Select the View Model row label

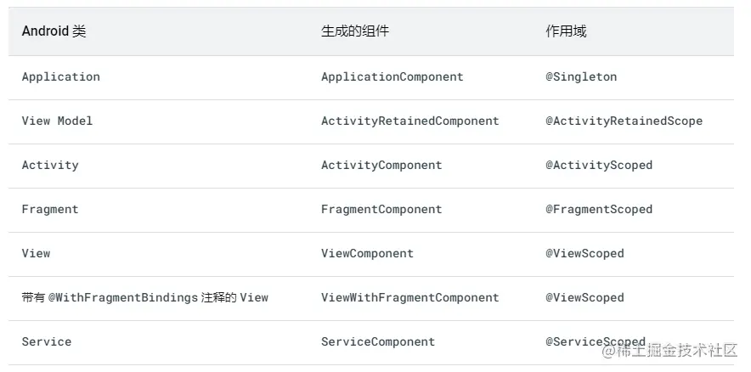[57, 121]
